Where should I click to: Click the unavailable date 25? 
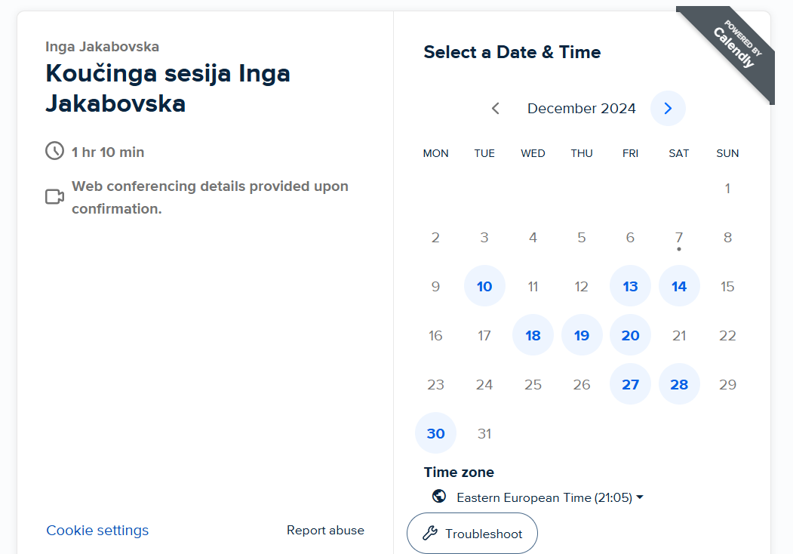pos(533,384)
